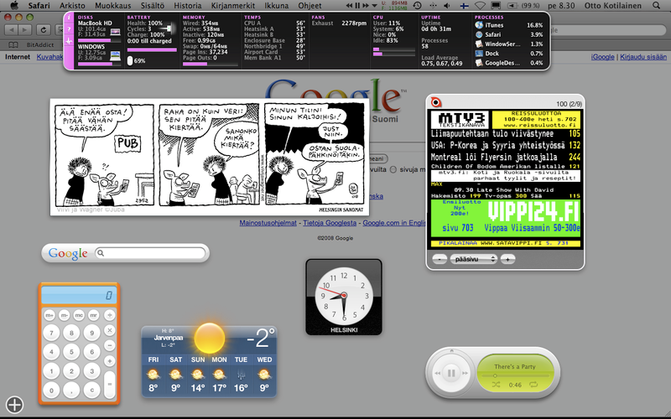Go to previous track in iTunes widget

(438, 373)
